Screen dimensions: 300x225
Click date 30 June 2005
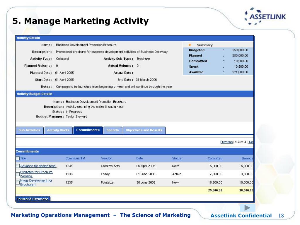[146, 183]
